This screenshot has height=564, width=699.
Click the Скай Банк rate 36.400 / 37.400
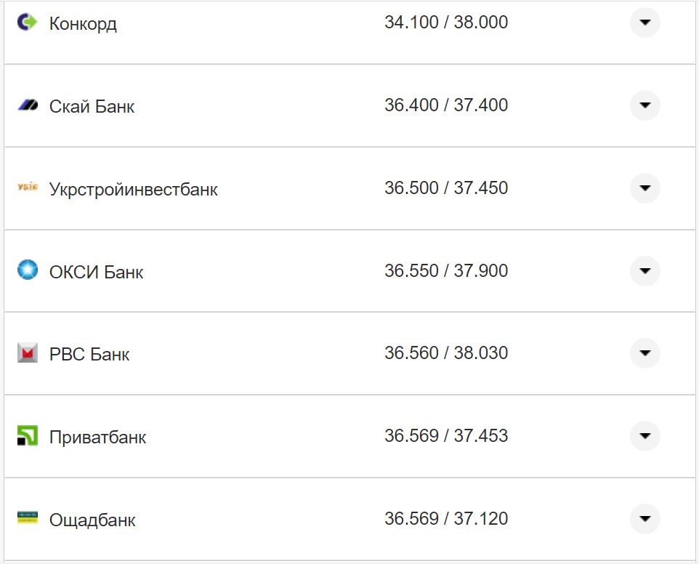point(446,105)
